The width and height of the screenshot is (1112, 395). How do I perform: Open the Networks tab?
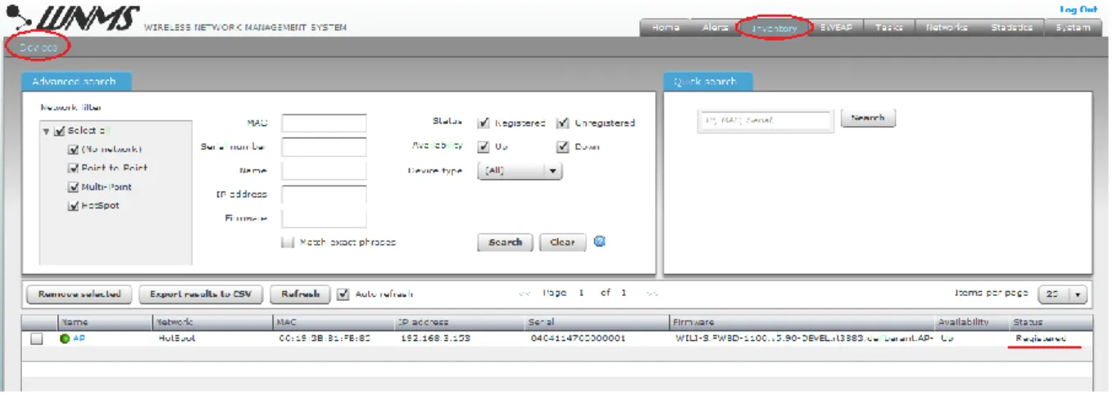point(946,27)
